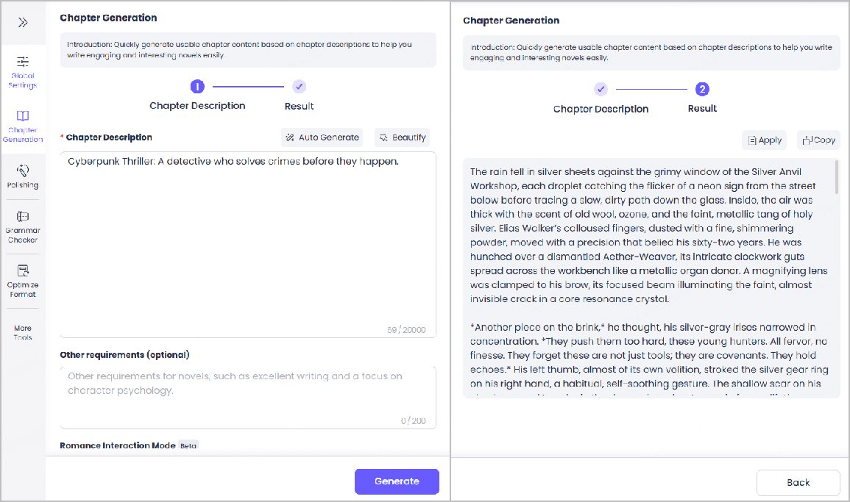The height and width of the screenshot is (502, 850).
Task: Copy the generated chapter text
Action: tap(818, 140)
